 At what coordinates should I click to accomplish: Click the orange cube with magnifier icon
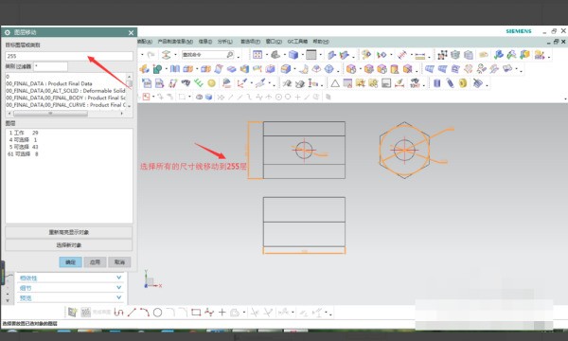tap(350, 69)
